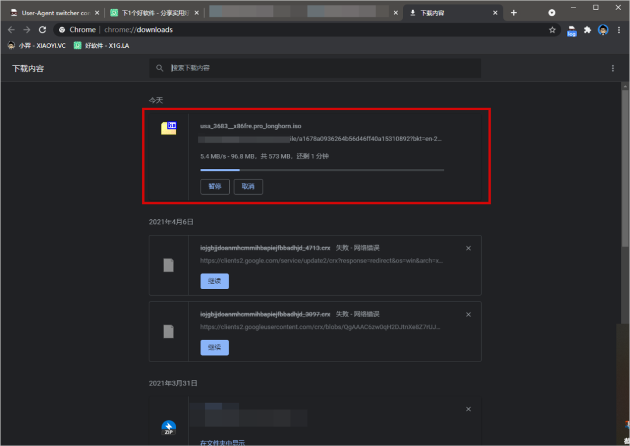This screenshot has height=446, width=630.
Task: Open Chrome three-dot menu
Action: click(619, 30)
